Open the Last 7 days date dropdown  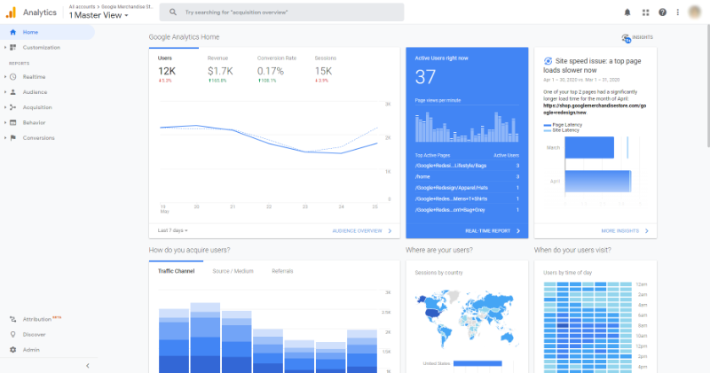tap(172, 230)
